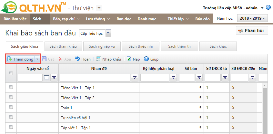Screen dimensions: 273x134
Task: Open the Năm học 2018 - 2019 dropdown
Action: coord(252,19)
